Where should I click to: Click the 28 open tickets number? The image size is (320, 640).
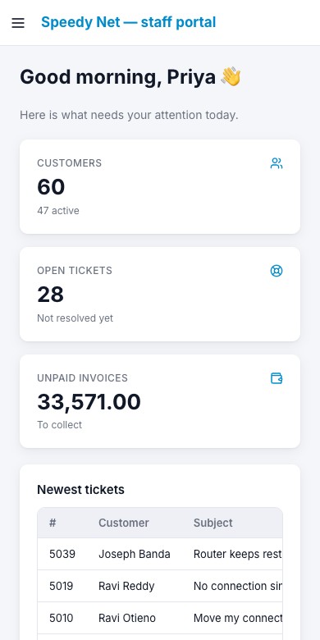pos(51,295)
